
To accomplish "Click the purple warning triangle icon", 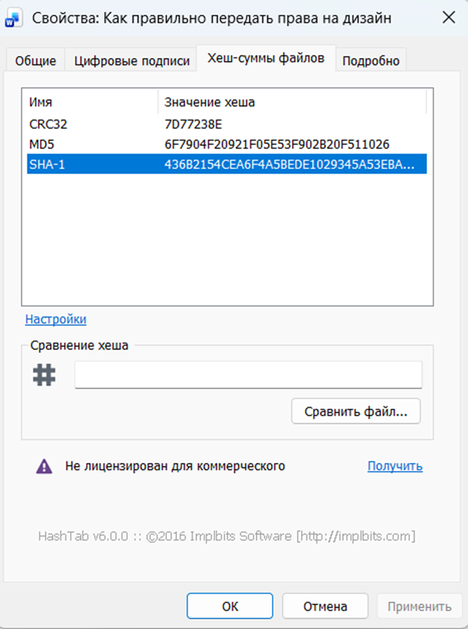I will [44, 466].
